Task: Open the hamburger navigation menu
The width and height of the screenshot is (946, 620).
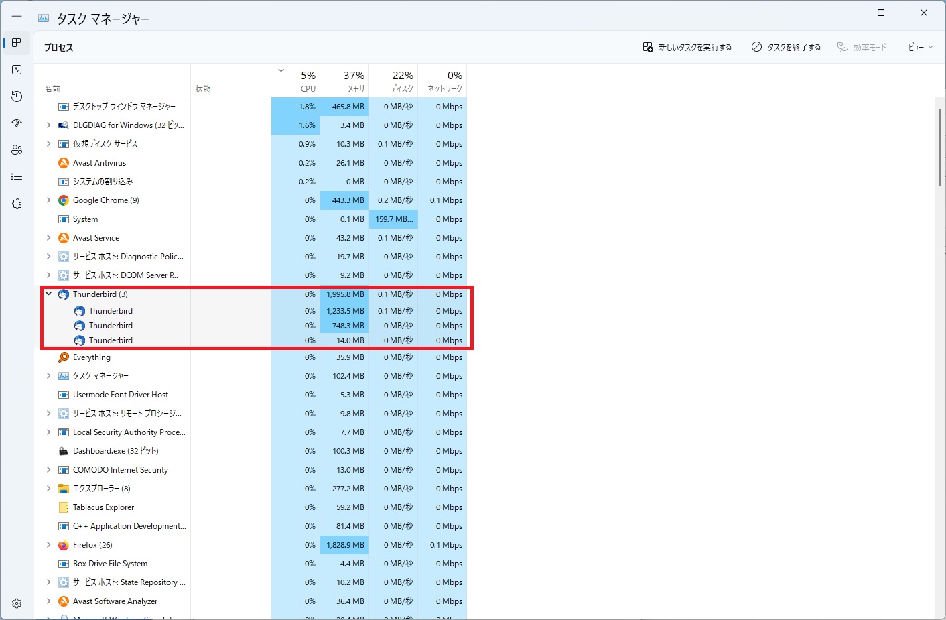Action: pos(17,16)
